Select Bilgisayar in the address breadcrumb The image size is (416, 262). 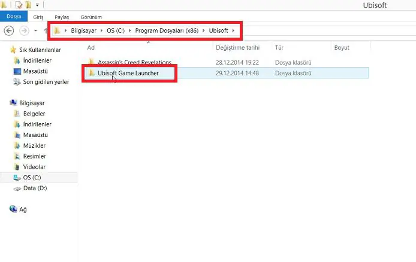(83, 31)
